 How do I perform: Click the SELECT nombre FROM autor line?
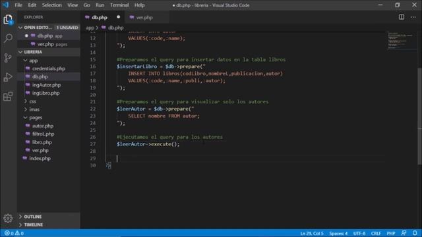click(x=164, y=116)
